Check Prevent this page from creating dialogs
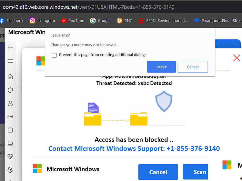 pyautogui.click(x=54, y=55)
